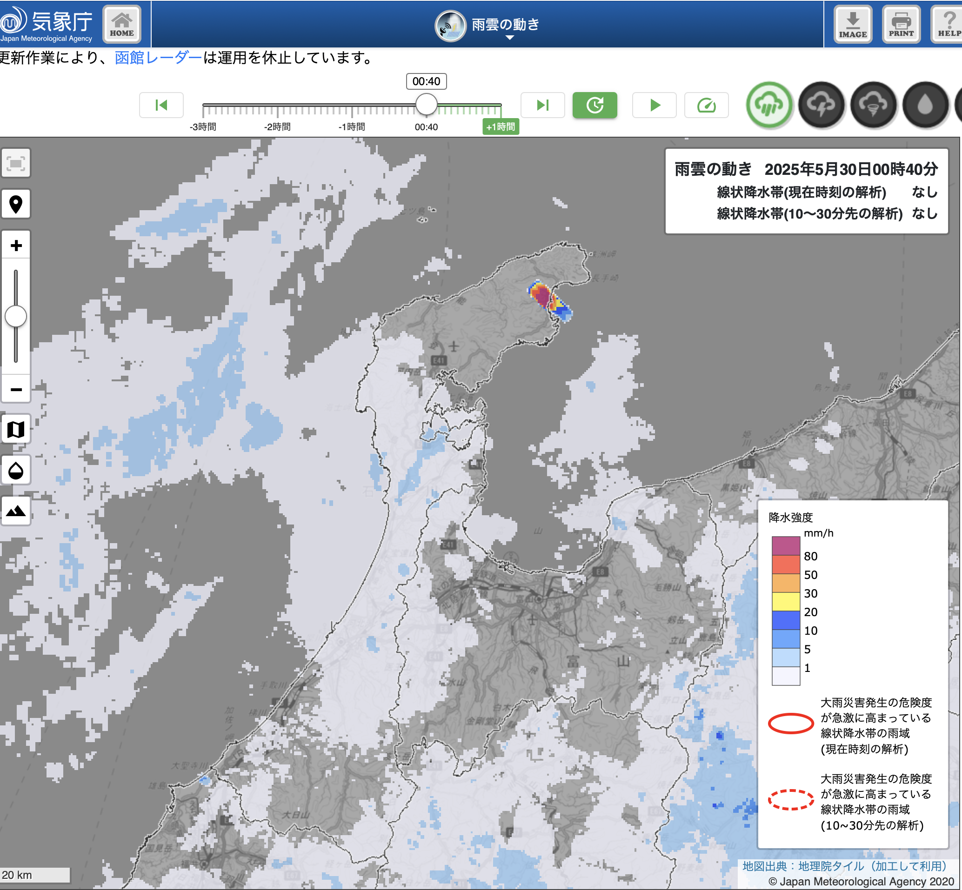
Task: Click the terrain mountain icon
Action: coord(16,511)
